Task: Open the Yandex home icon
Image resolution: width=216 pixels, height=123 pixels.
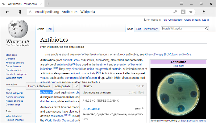Action: [x=20, y=12]
